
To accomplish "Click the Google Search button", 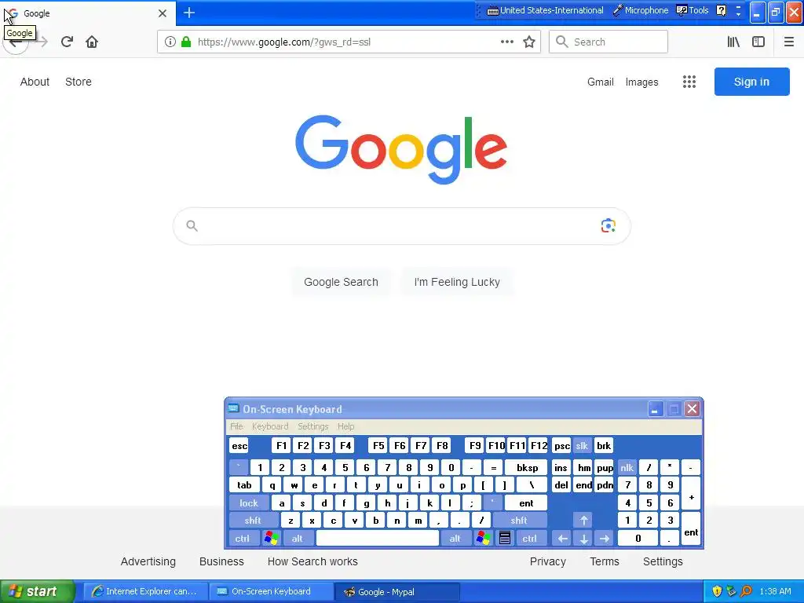I will [341, 282].
